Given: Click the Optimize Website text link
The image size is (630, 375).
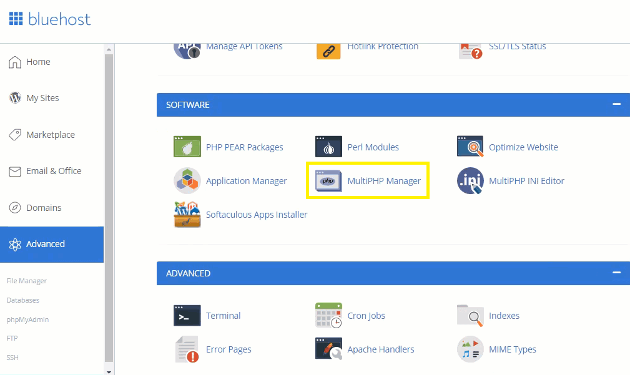Looking at the screenshot, I should click(523, 147).
